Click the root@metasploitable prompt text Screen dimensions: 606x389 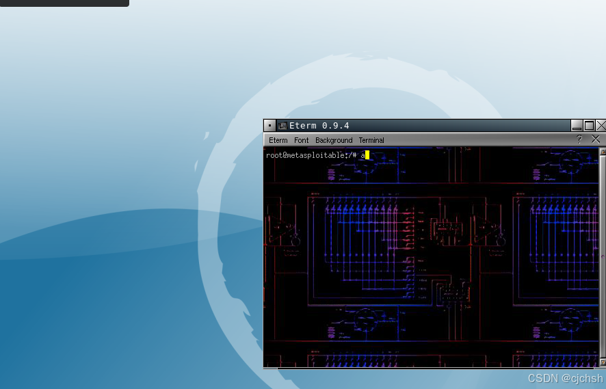311,155
